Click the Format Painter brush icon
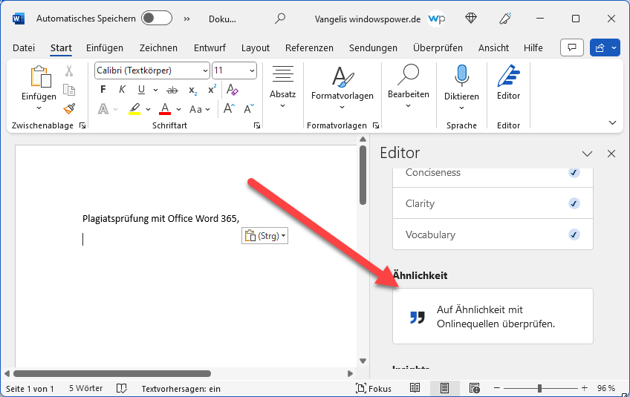 click(69, 108)
